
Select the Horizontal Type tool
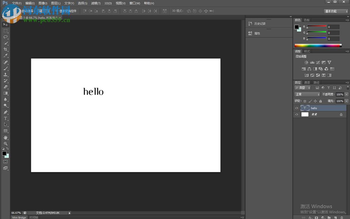pos(5,119)
